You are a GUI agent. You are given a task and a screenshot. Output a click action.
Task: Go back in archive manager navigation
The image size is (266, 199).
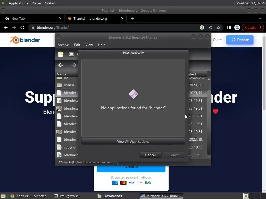coord(61,65)
